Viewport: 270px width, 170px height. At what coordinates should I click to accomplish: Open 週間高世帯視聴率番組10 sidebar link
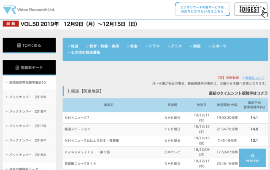click(x=29, y=82)
